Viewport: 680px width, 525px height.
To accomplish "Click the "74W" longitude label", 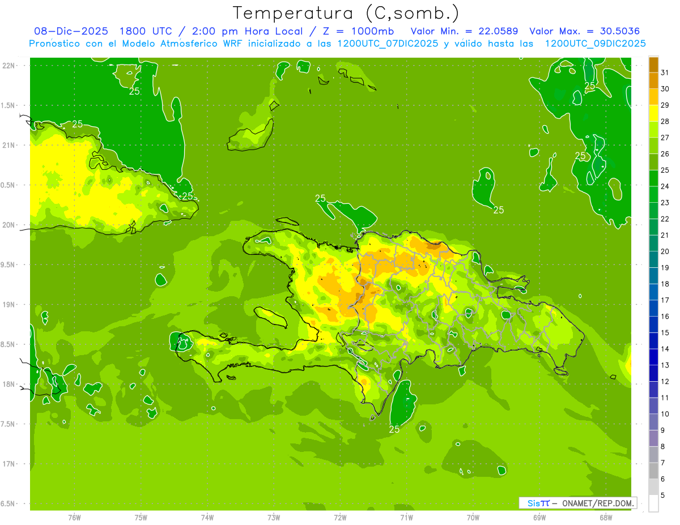I will pos(207,518).
